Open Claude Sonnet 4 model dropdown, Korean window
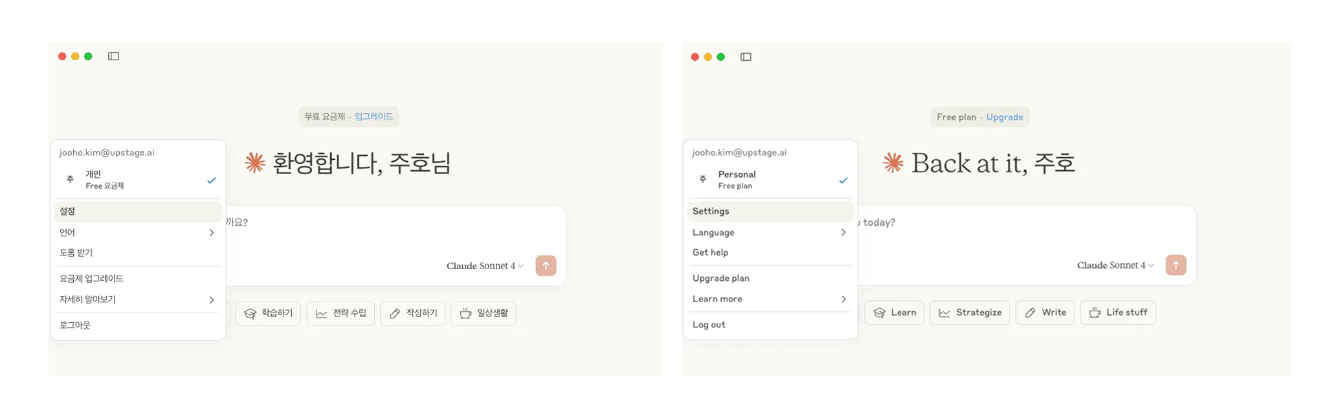Image resolution: width=1325 pixels, height=418 pixels. (485, 266)
